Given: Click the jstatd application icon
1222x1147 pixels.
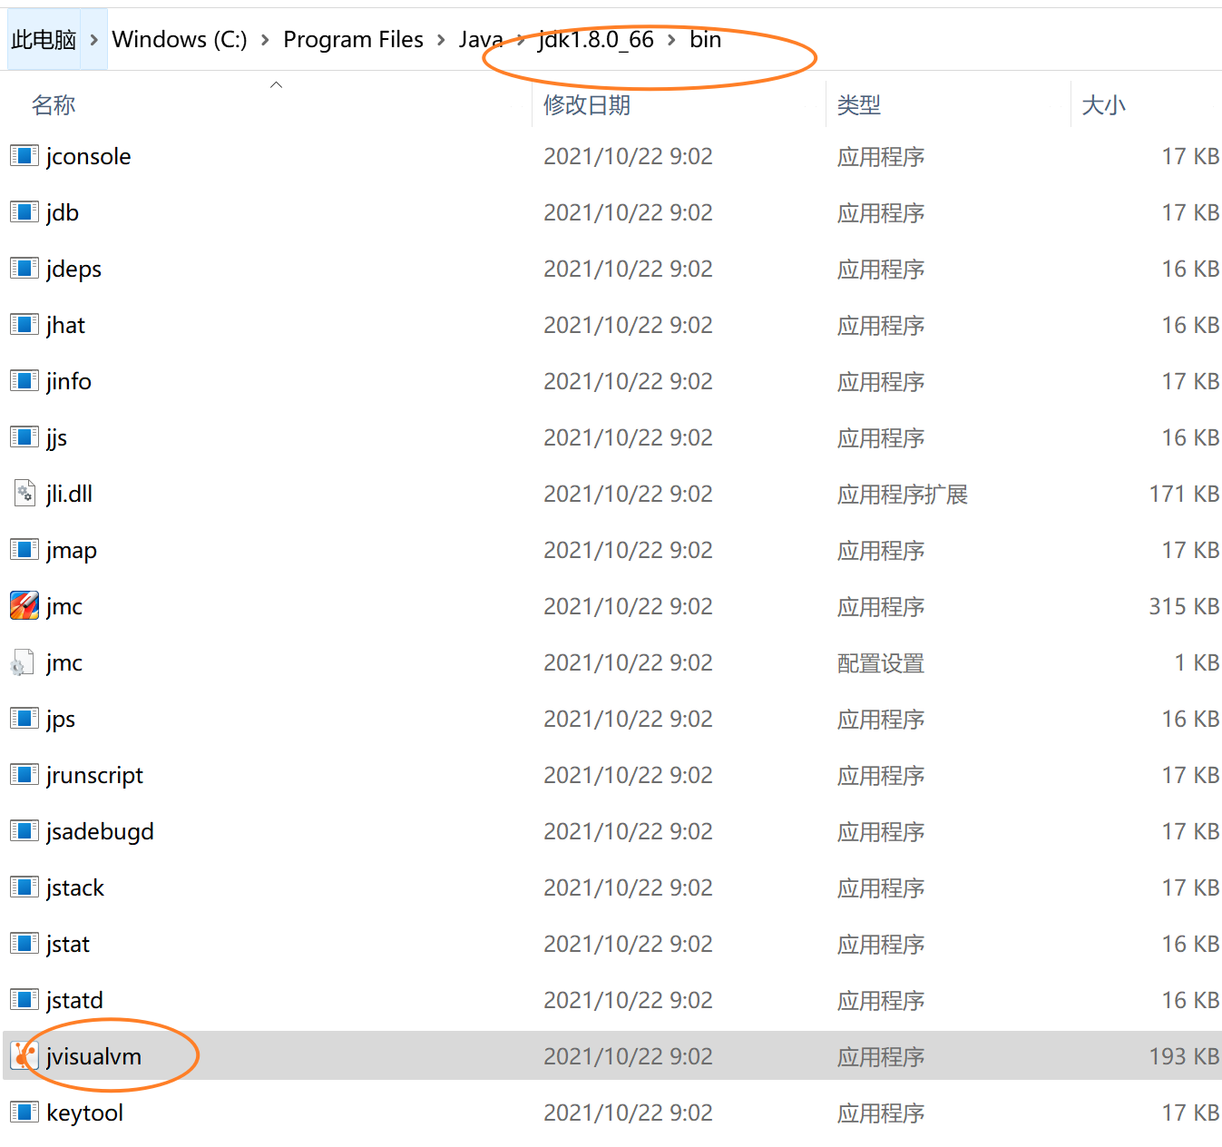Looking at the screenshot, I should click(24, 999).
